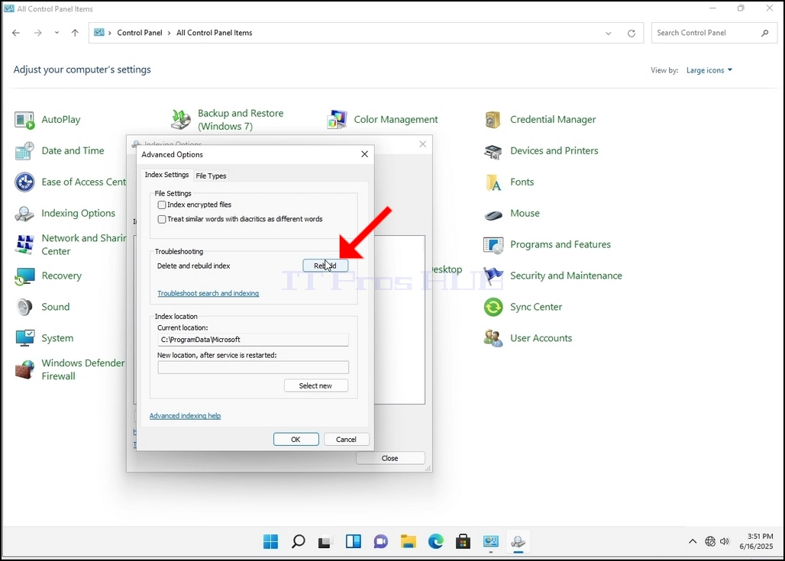Open Security and Maintenance flag icon
This screenshot has width=785, height=561.
coord(493,276)
